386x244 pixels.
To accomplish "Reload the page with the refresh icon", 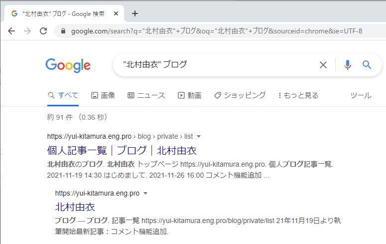I will click(x=43, y=31).
